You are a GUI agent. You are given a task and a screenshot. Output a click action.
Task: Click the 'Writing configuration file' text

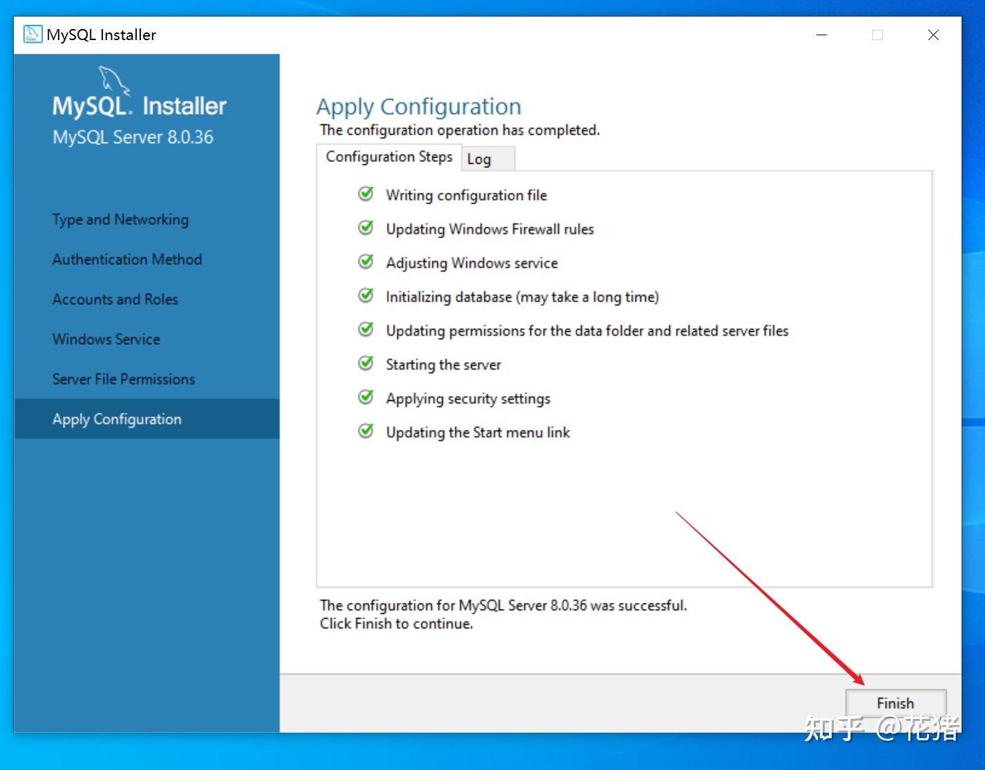click(x=466, y=196)
